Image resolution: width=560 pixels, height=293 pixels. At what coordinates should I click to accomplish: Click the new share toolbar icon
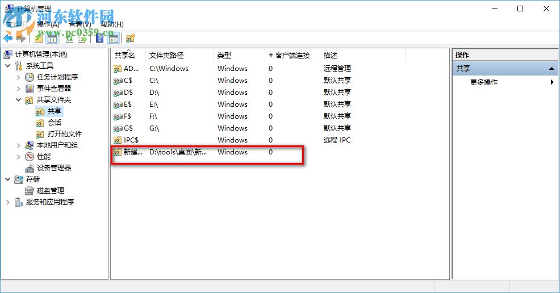tap(131, 38)
